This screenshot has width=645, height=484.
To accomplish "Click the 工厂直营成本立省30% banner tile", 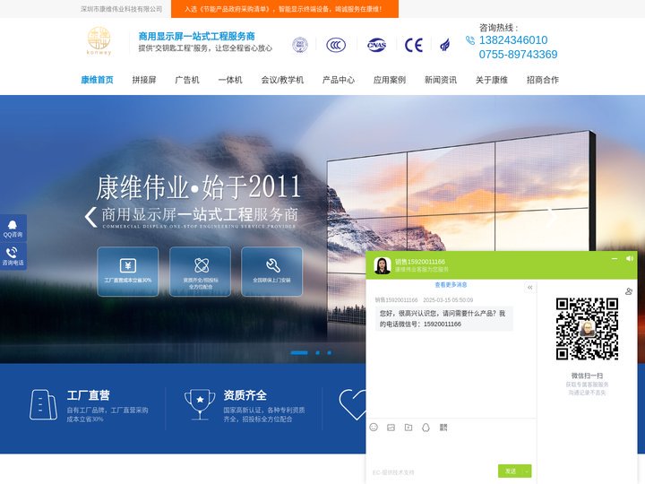I will 127,272.
